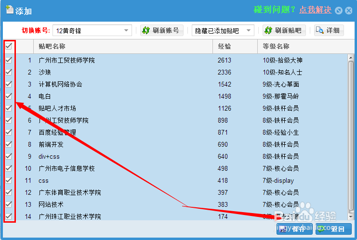The height and width of the screenshot is (240, 357).
Task: Click experience value 2613
Action: click(x=225, y=60)
